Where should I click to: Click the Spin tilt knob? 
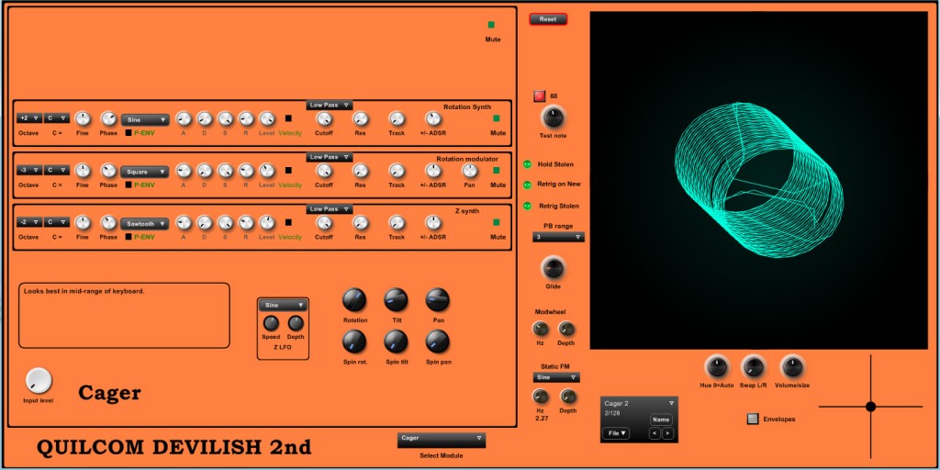396,341
